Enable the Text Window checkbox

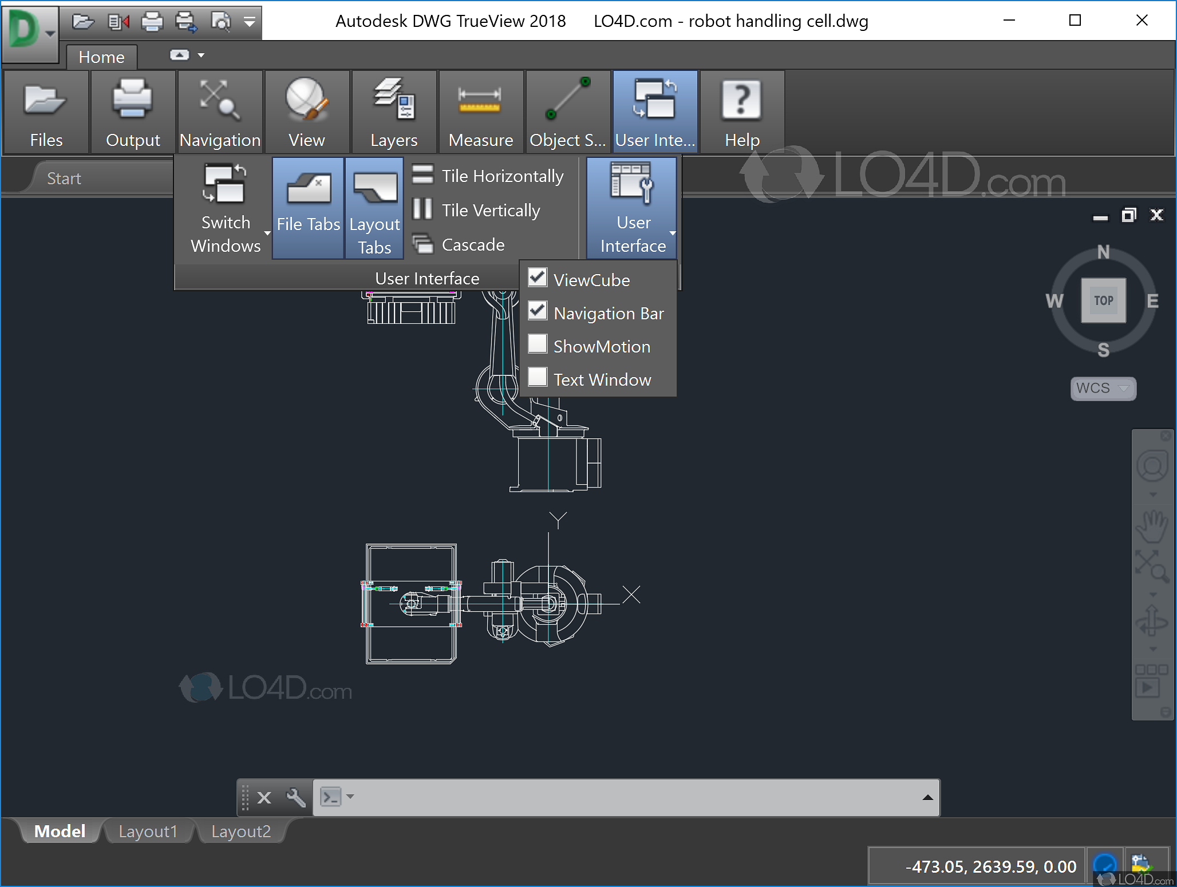click(x=537, y=377)
